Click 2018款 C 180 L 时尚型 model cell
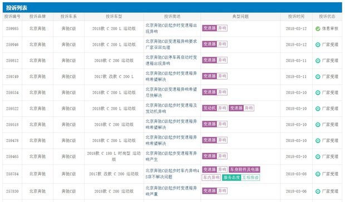 (x=114, y=156)
